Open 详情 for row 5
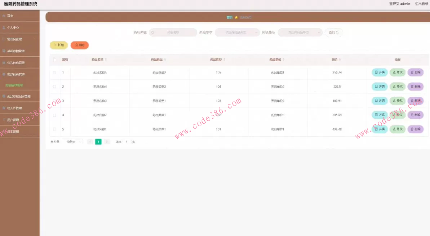The width and height of the screenshot is (430, 236). 380,129
